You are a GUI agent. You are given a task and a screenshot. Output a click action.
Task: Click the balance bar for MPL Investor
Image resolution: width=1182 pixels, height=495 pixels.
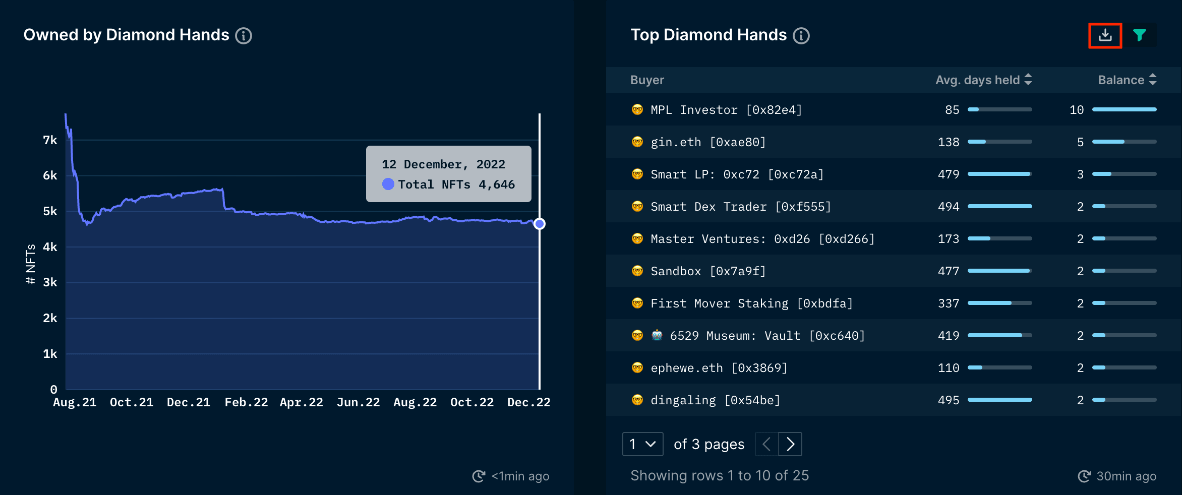[1124, 109]
